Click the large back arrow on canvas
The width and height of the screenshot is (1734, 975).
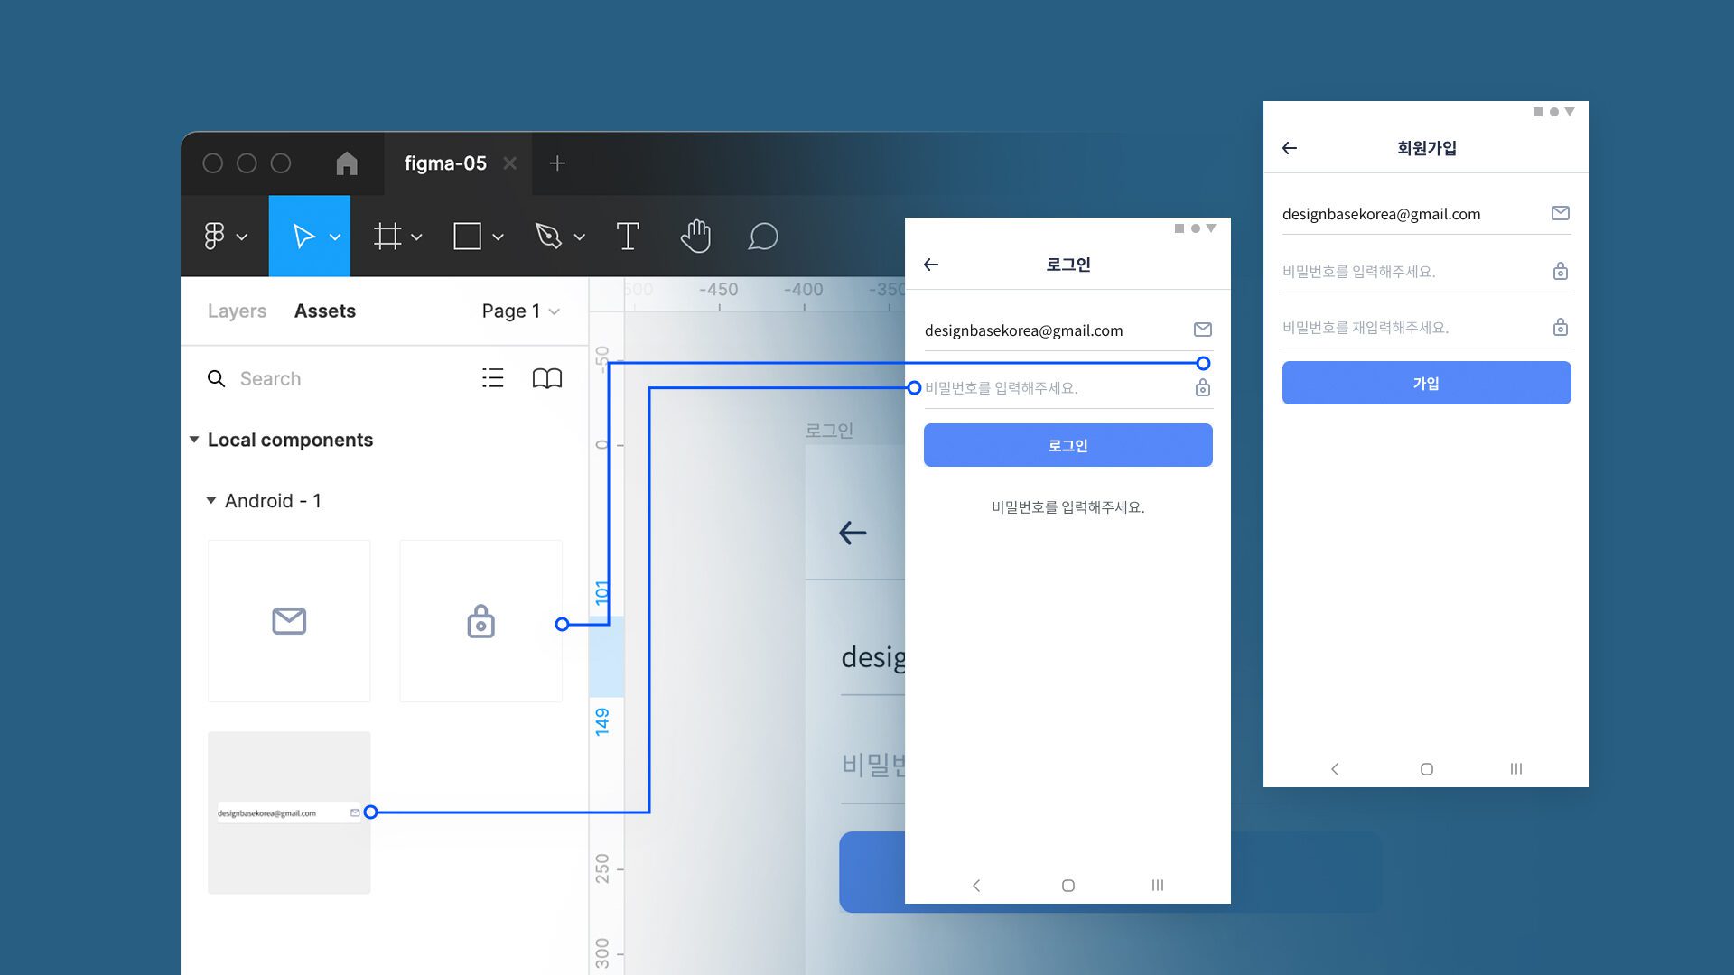[853, 533]
